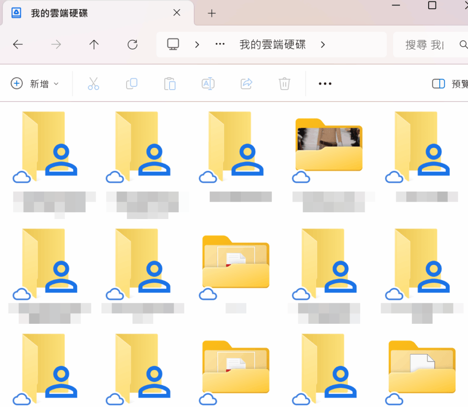Image resolution: width=468 pixels, height=407 pixels.
Task: Click the Share icon in the toolbar
Action: coord(246,83)
